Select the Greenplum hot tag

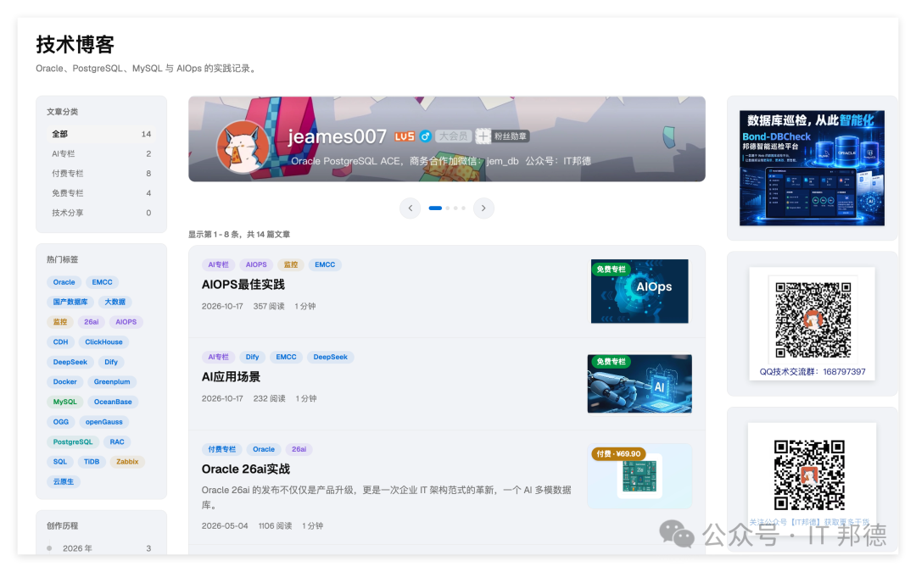[x=112, y=381]
